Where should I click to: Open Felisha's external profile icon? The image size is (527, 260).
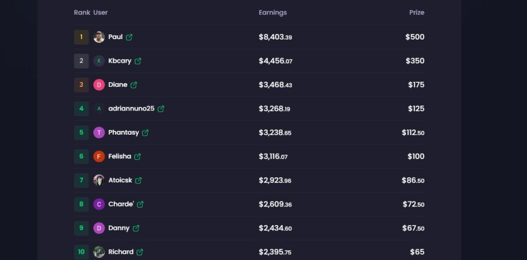tap(137, 157)
